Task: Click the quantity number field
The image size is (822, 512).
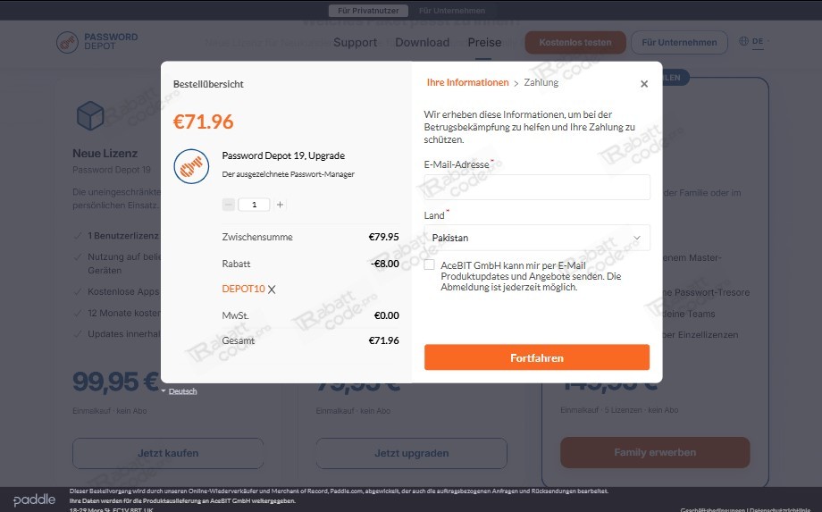Action: pos(255,205)
